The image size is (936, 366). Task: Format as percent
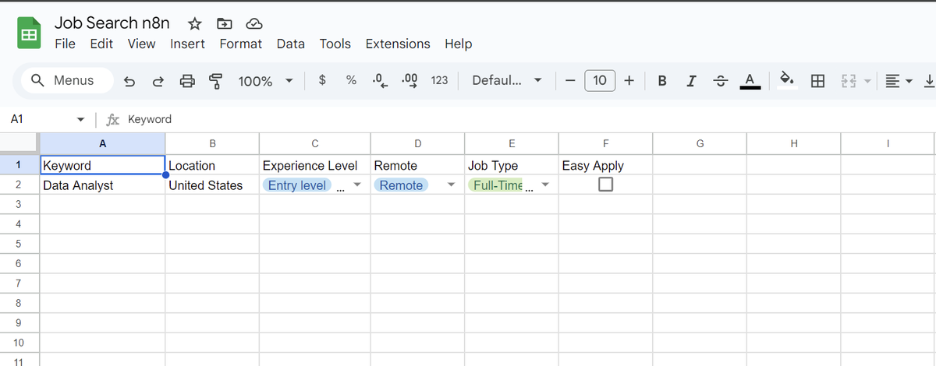351,79
